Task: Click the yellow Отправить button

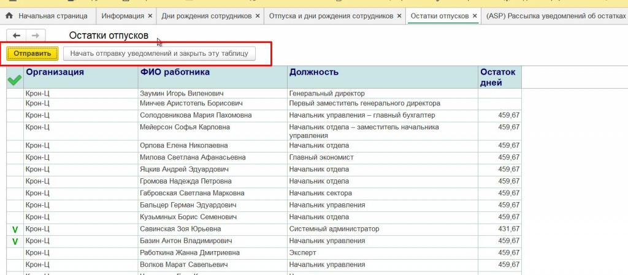Action: pyautogui.click(x=33, y=53)
